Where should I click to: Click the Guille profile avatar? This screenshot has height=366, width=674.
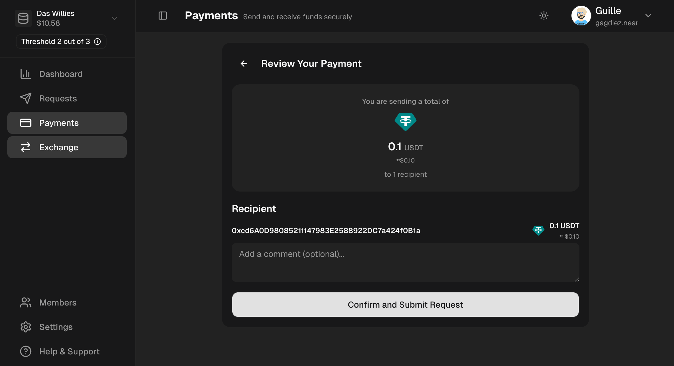tap(581, 16)
